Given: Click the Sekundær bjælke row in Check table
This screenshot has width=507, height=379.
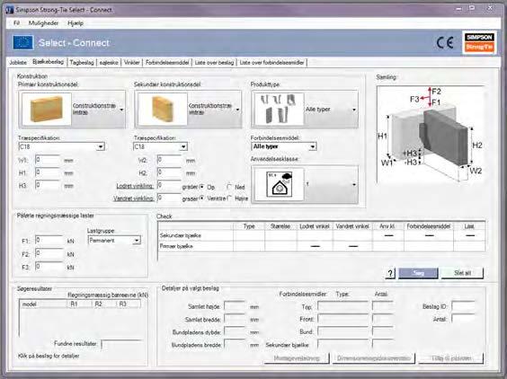Looking at the screenshot, I should pyautogui.click(x=322, y=235).
